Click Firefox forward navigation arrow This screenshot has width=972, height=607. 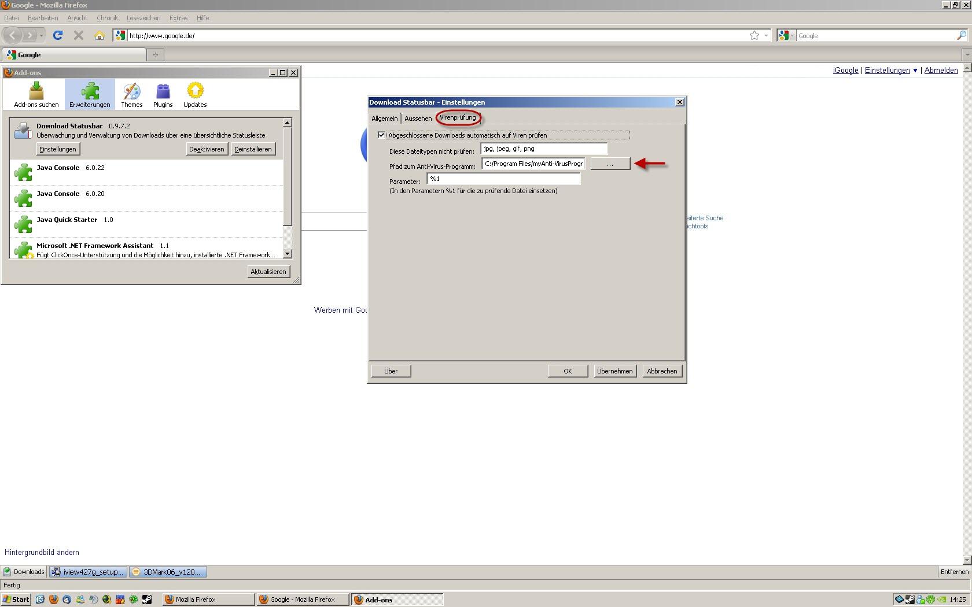[x=30, y=35]
